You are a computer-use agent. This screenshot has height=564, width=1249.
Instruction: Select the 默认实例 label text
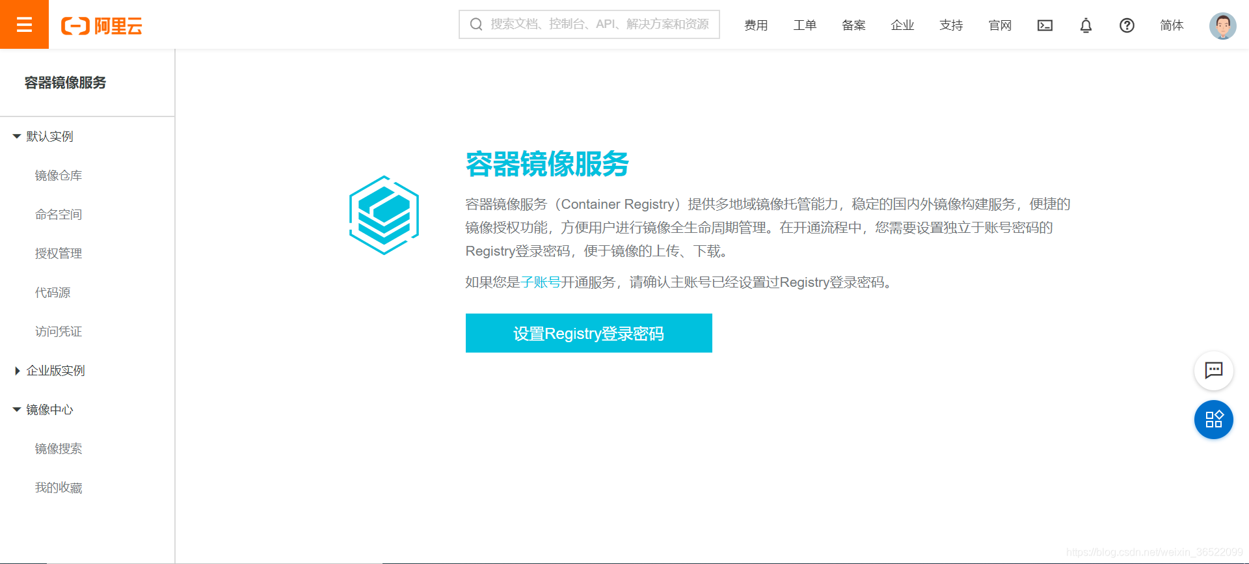(x=49, y=137)
